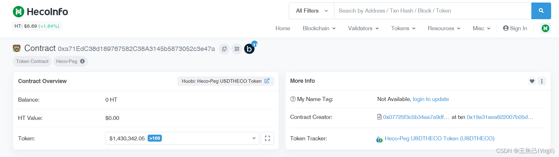559x157 pixels.
Task: Click the USDTHECO token tracker icon
Action: coord(379,139)
